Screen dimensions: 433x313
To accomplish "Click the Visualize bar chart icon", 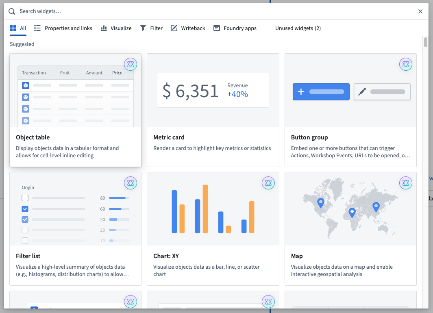I will [104, 28].
